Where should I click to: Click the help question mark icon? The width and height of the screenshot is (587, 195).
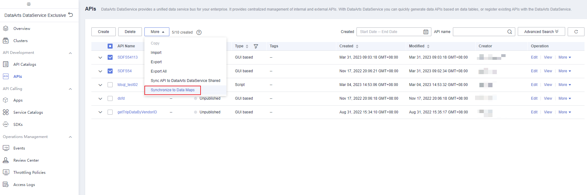point(199,32)
